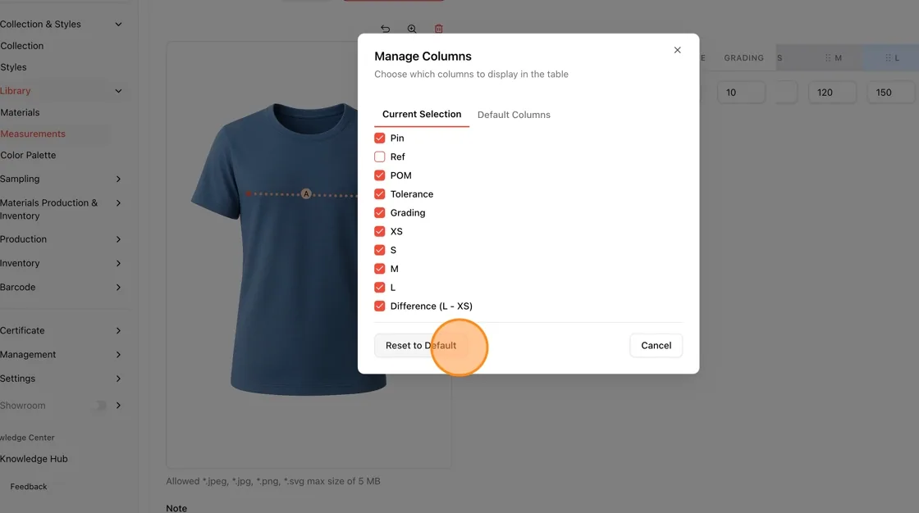Image resolution: width=919 pixels, height=513 pixels.
Task: Open Styles in the sidebar
Action: [x=13, y=67]
